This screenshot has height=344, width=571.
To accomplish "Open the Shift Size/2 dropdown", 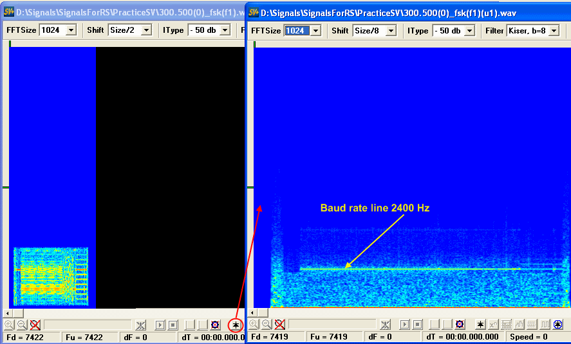I will click(x=146, y=30).
